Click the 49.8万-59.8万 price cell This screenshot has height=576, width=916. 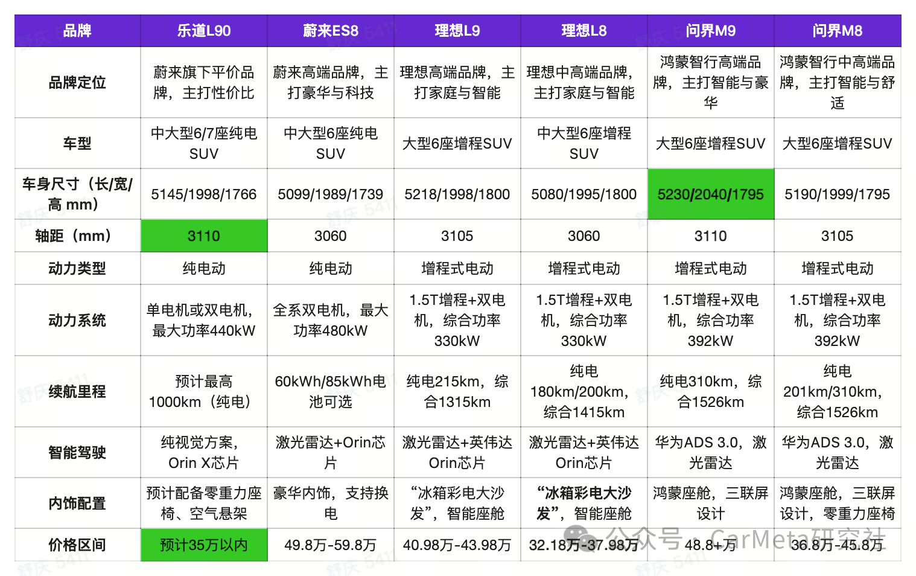click(x=331, y=545)
